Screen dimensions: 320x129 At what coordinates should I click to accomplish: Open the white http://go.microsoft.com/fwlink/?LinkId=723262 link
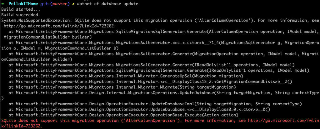(60, 26)
